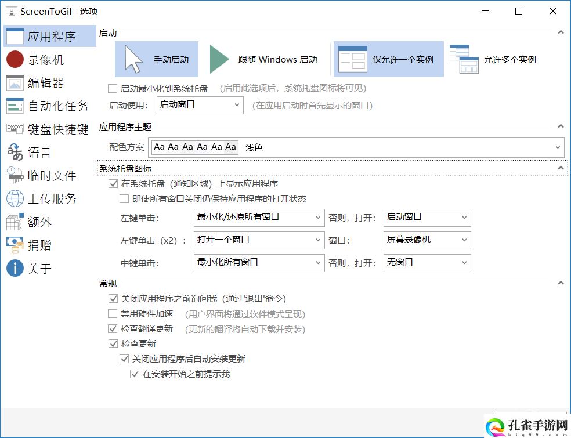Open 自动化任务 settings section icon
The width and height of the screenshot is (571, 438).
coord(15,106)
